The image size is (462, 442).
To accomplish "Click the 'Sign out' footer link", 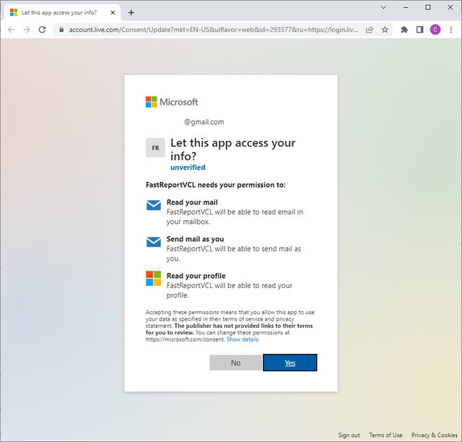I will [349, 435].
